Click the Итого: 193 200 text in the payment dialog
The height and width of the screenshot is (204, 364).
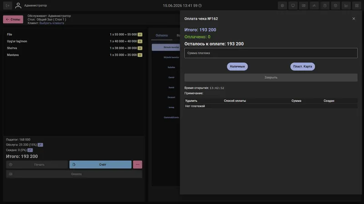pyautogui.click(x=200, y=30)
